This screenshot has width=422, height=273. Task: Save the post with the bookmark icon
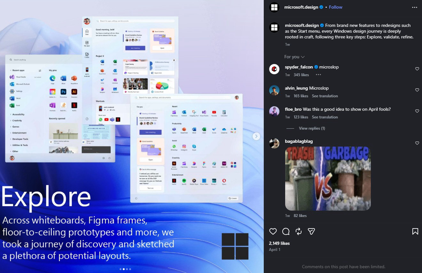tap(415, 231)
